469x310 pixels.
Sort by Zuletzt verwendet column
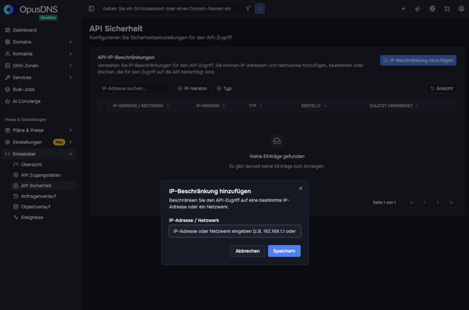[393, 106]
